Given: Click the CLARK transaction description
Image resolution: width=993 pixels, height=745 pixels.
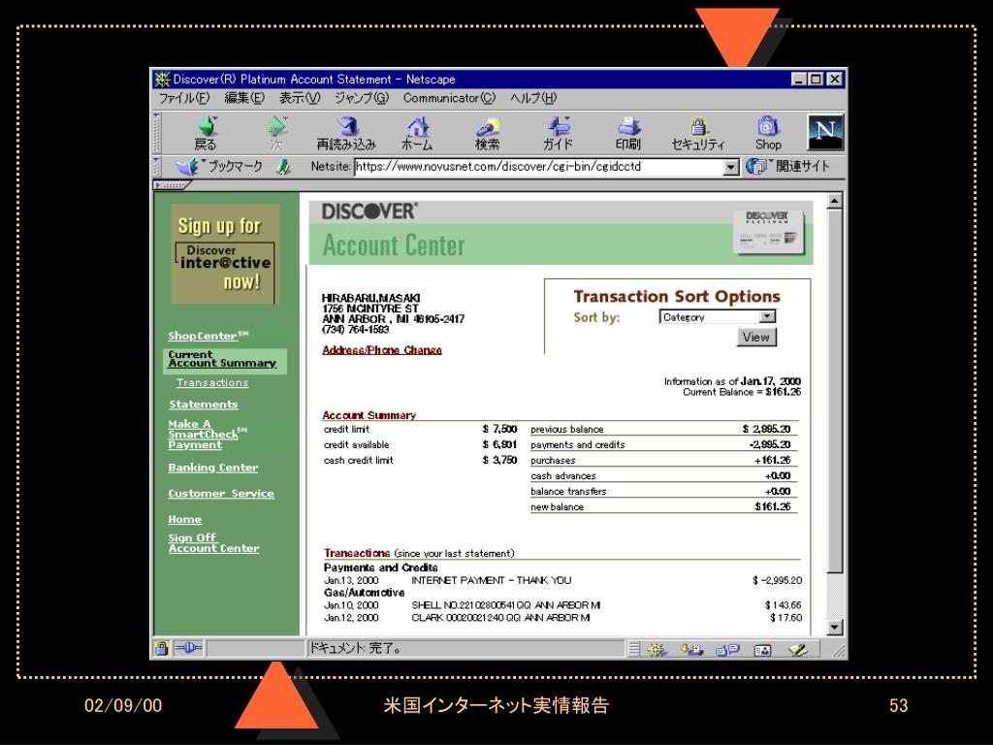Looking at the screenshot, I should point(500,618).
